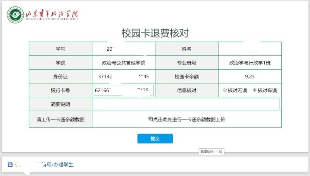Click the 校园卡退费核对 page heading
310x176 pixels.
(155, 33)
